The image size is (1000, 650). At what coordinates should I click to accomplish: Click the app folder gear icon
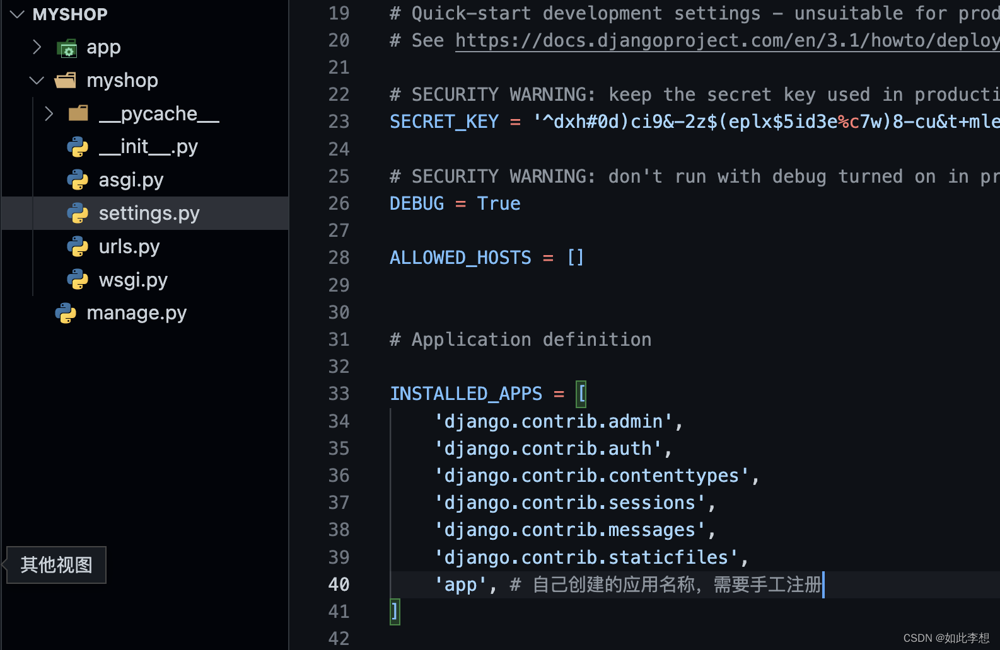(67, 48)
